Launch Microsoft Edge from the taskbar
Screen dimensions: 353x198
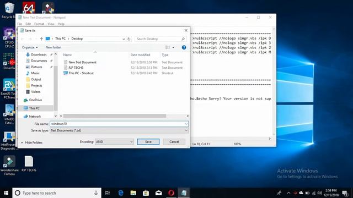121,193
